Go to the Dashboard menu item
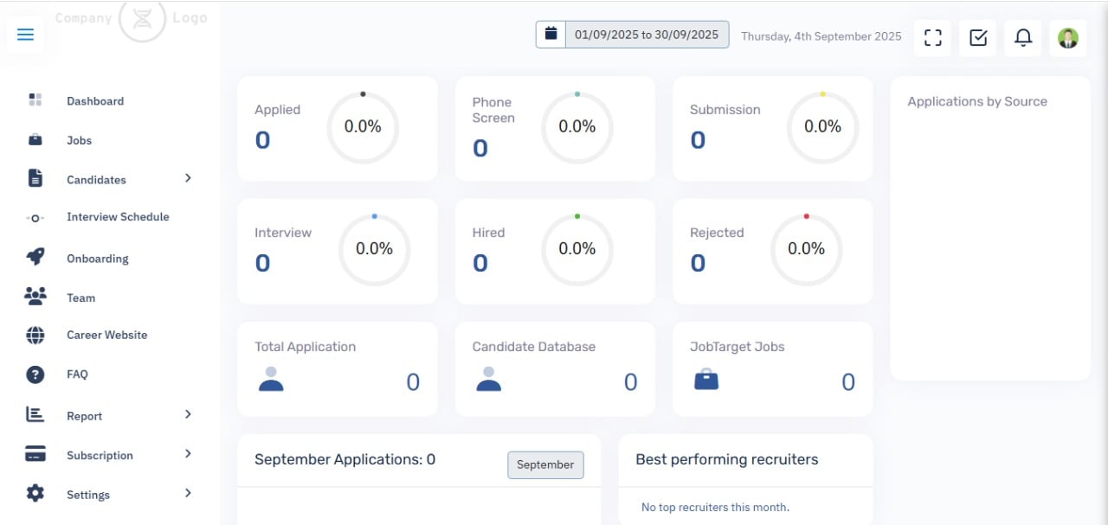The width and height of the screenshot is (1108, 525). tap(95, 101)
